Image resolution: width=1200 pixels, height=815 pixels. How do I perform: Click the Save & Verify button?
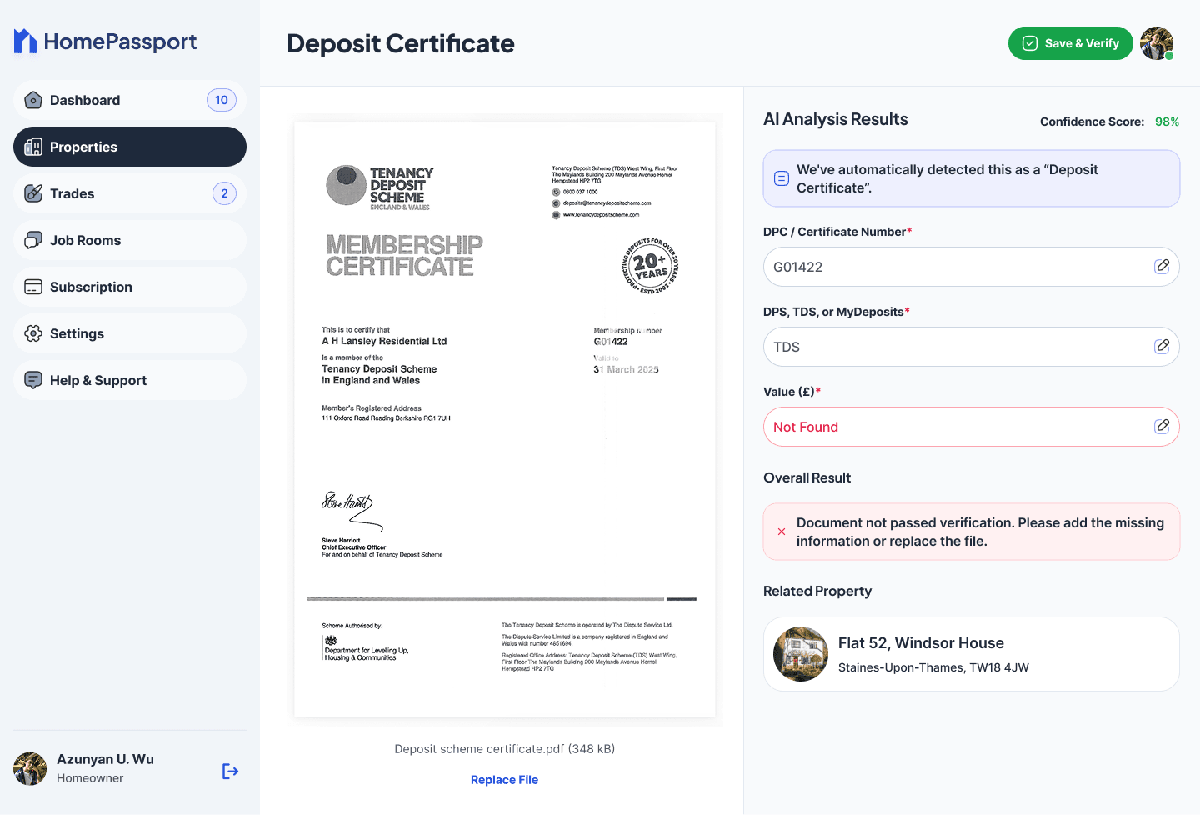tap(1071, 43)
